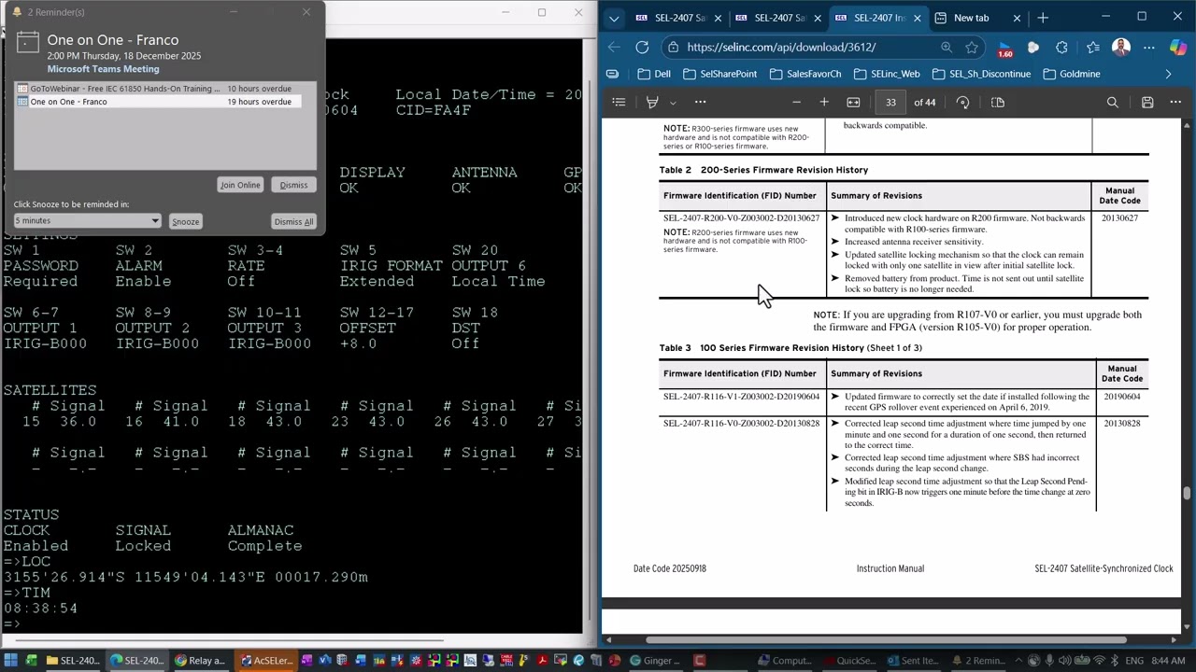
Task: Zoom out the PDF document
Action: [796, 102]
